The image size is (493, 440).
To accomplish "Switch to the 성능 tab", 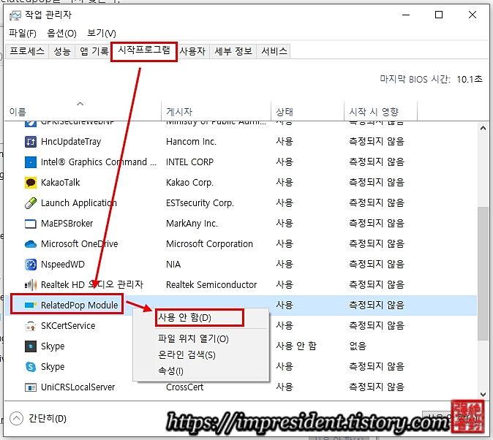I will pos(62,51).
